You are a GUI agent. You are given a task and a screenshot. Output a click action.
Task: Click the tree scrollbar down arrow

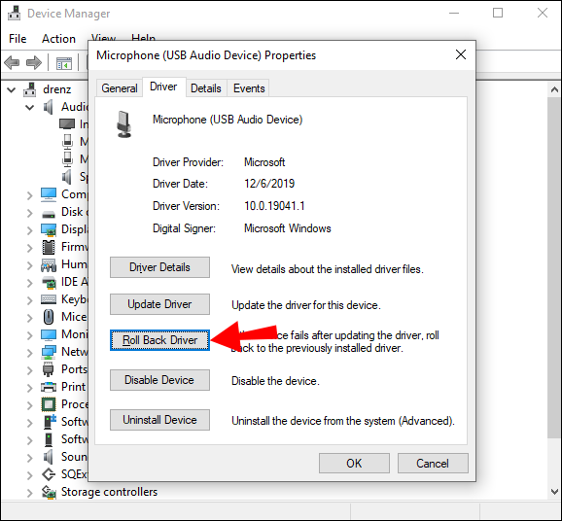(x=554, y=491)
